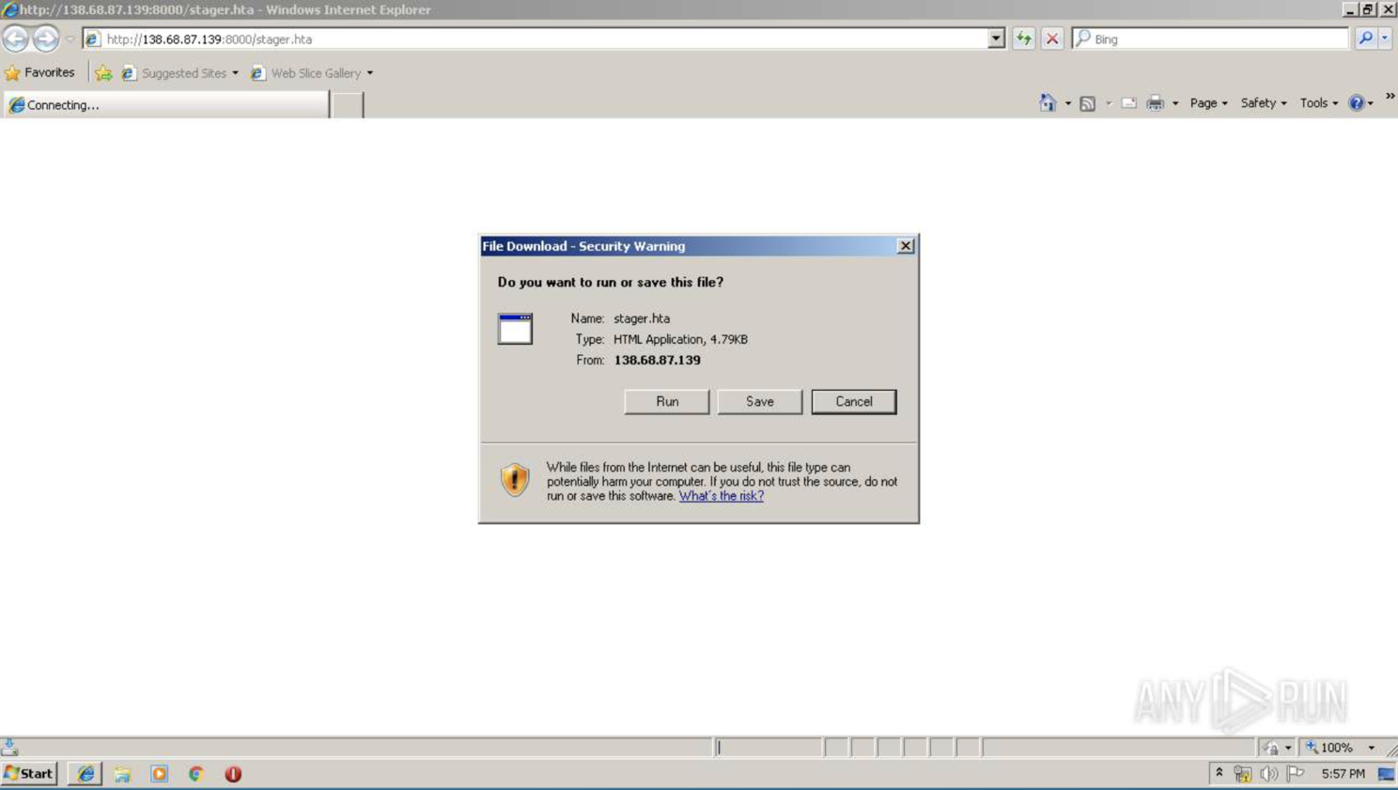
Task: Click the RSS feeds icon
Action: [x=1087, y=103]
